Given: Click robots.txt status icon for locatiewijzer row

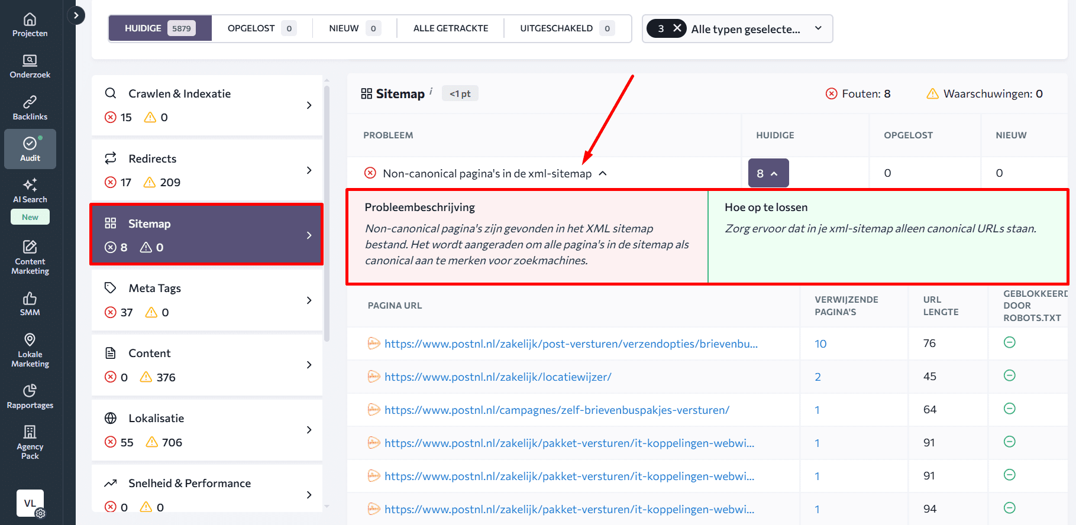Looking at the screenshot, I should 1010,375.
